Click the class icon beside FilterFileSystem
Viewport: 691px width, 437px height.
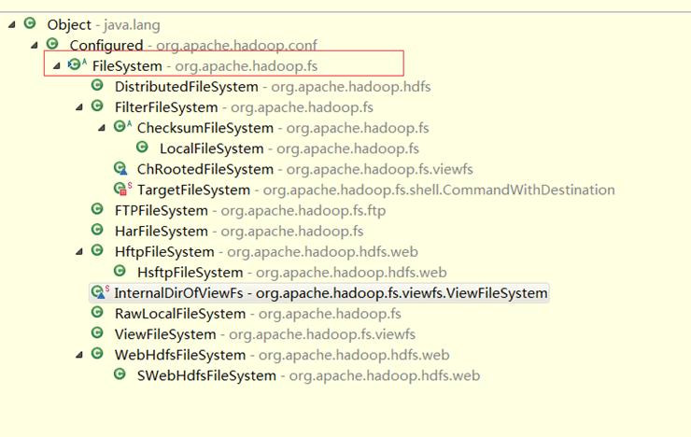tap(97, 106)
